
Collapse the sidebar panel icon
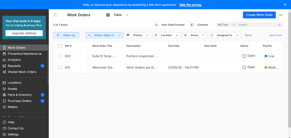56,15
